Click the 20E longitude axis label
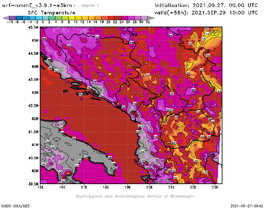 [150, 187]
